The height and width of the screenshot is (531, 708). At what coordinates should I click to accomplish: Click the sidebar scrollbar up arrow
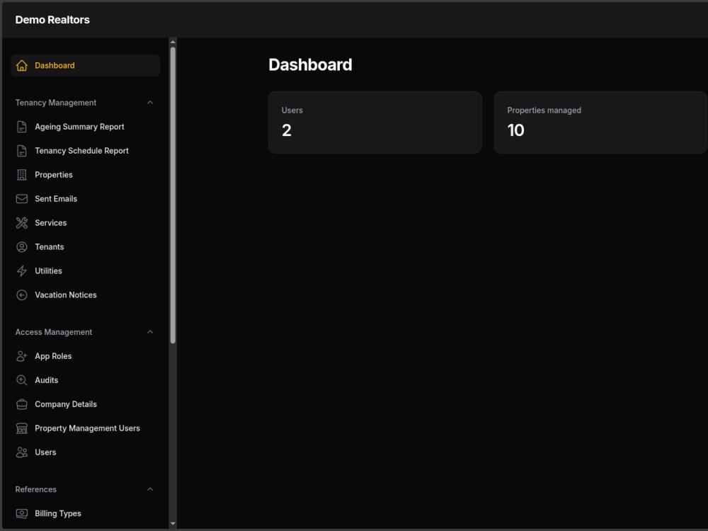coord(173,42)
